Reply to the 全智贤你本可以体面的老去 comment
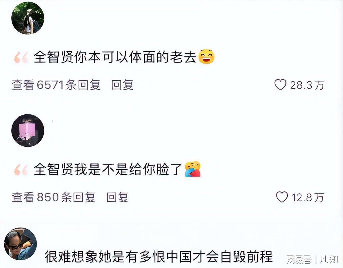Viewport: 343px width, 268px height. pyautogui.click(x=122, y=85)
